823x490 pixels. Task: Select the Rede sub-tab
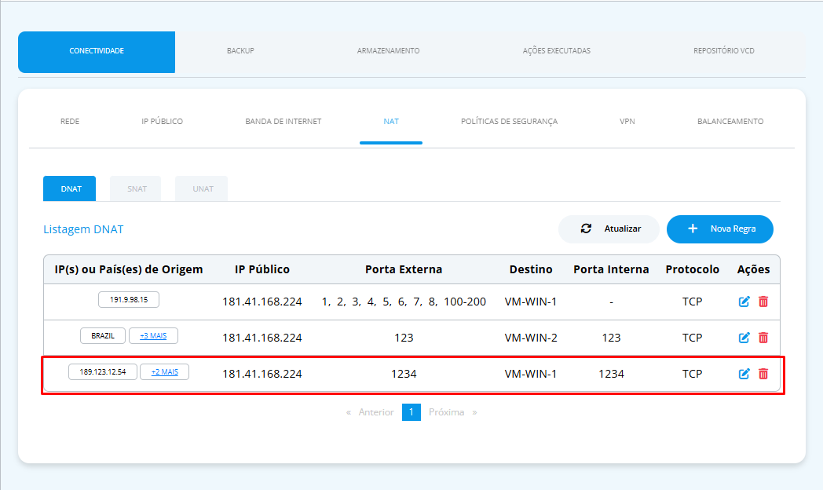pos(70,121)
